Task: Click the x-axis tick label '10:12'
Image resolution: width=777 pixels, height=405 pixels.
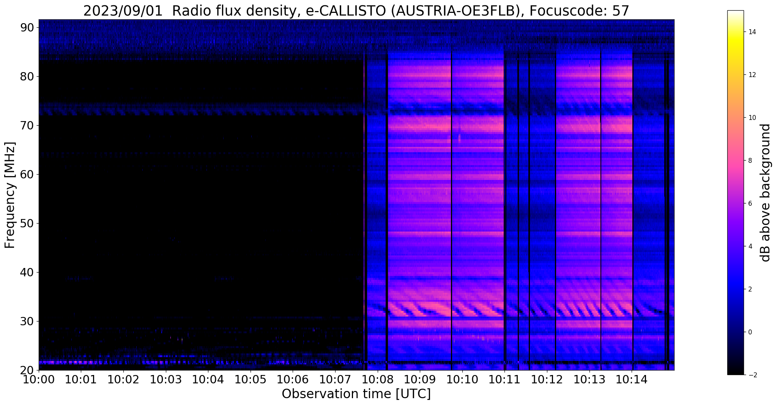Action: tap(547, 379)
